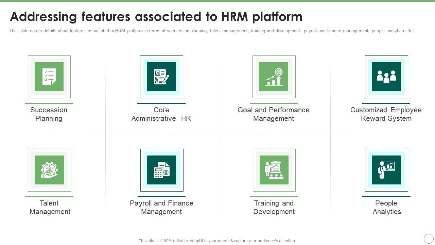Click the small circle icon at bottom right
Viewport: 435px width, 245px height.
point(429,239)
